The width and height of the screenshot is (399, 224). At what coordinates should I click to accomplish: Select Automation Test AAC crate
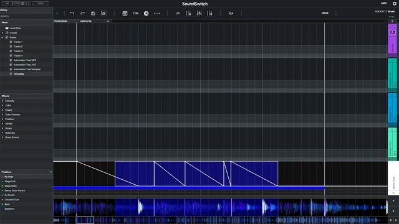point(25,65)
